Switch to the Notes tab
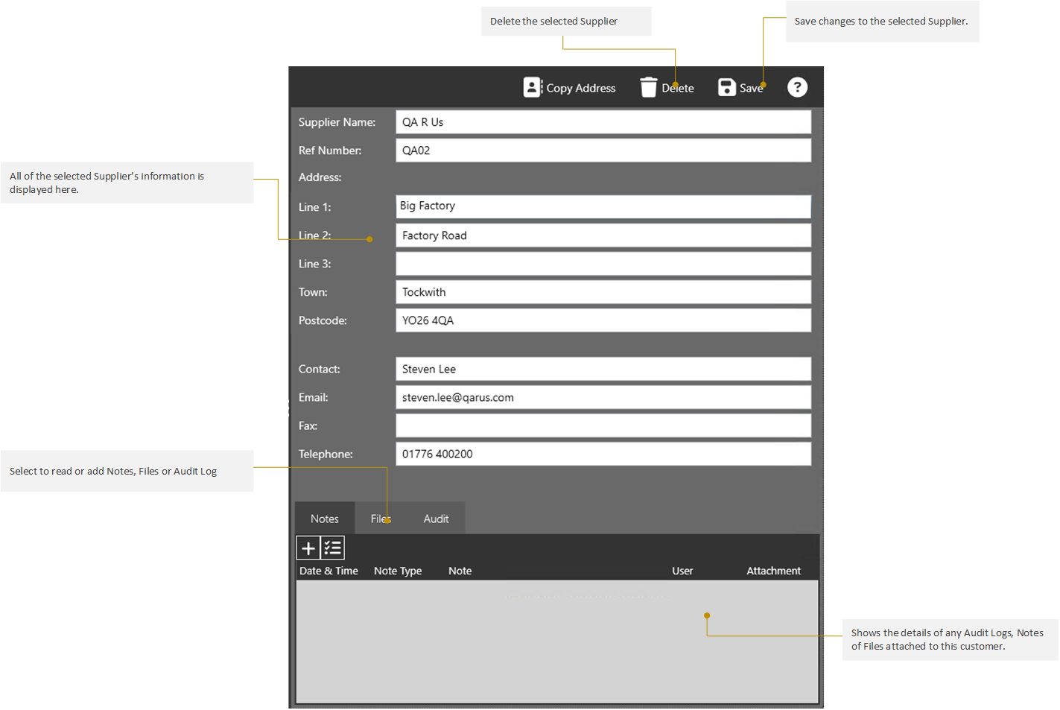Screen dimensions: 1060x710 tap(325, 519)
